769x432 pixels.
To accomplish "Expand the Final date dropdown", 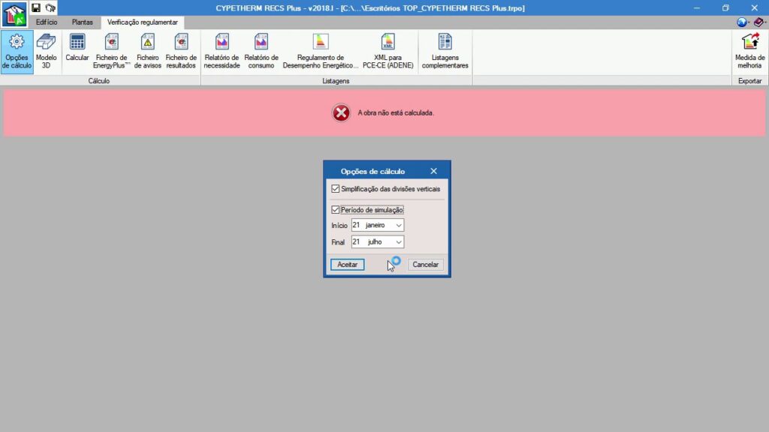I will 398,242.
